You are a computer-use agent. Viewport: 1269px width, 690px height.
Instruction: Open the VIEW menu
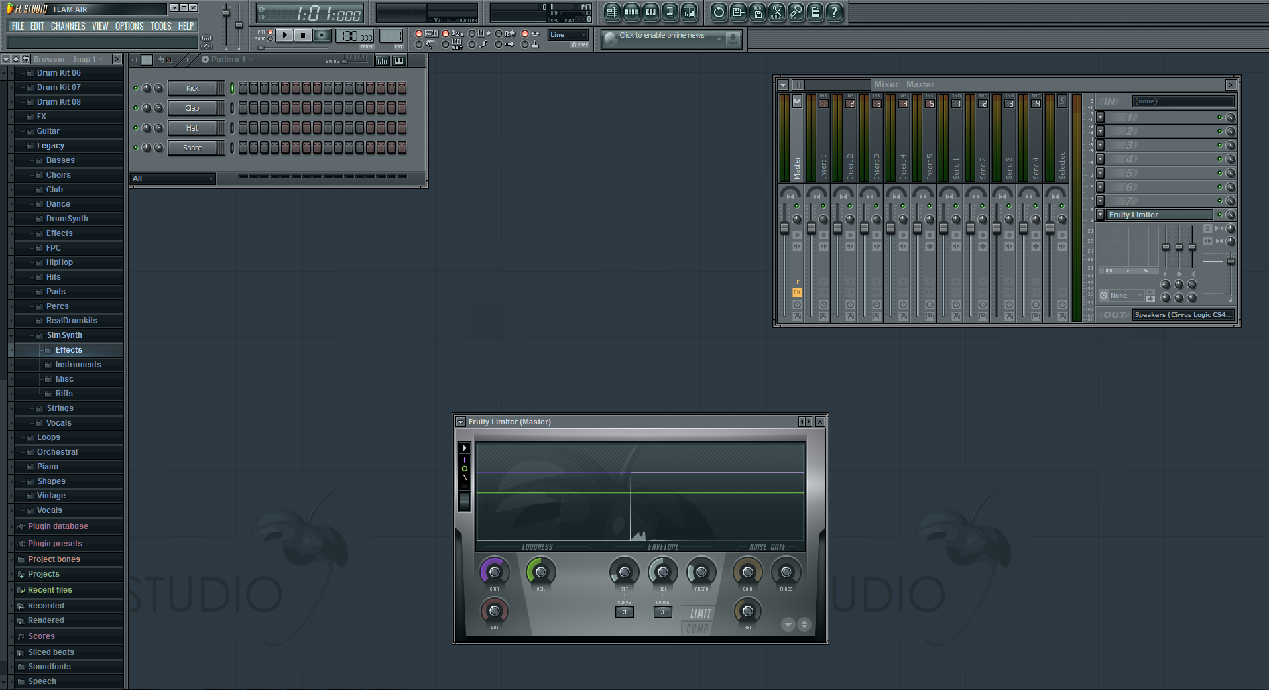point(100,26)
